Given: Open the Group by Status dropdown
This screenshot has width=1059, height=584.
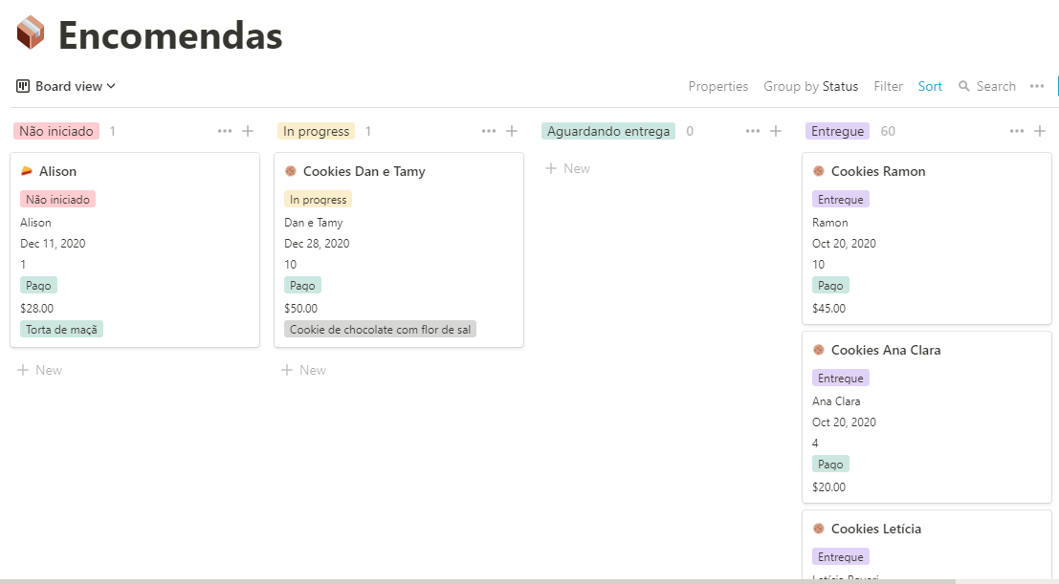Looking at the screenshot, I should click(811, 86).
